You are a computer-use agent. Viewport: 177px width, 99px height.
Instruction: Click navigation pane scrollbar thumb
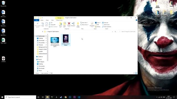[x=48, y=48]
